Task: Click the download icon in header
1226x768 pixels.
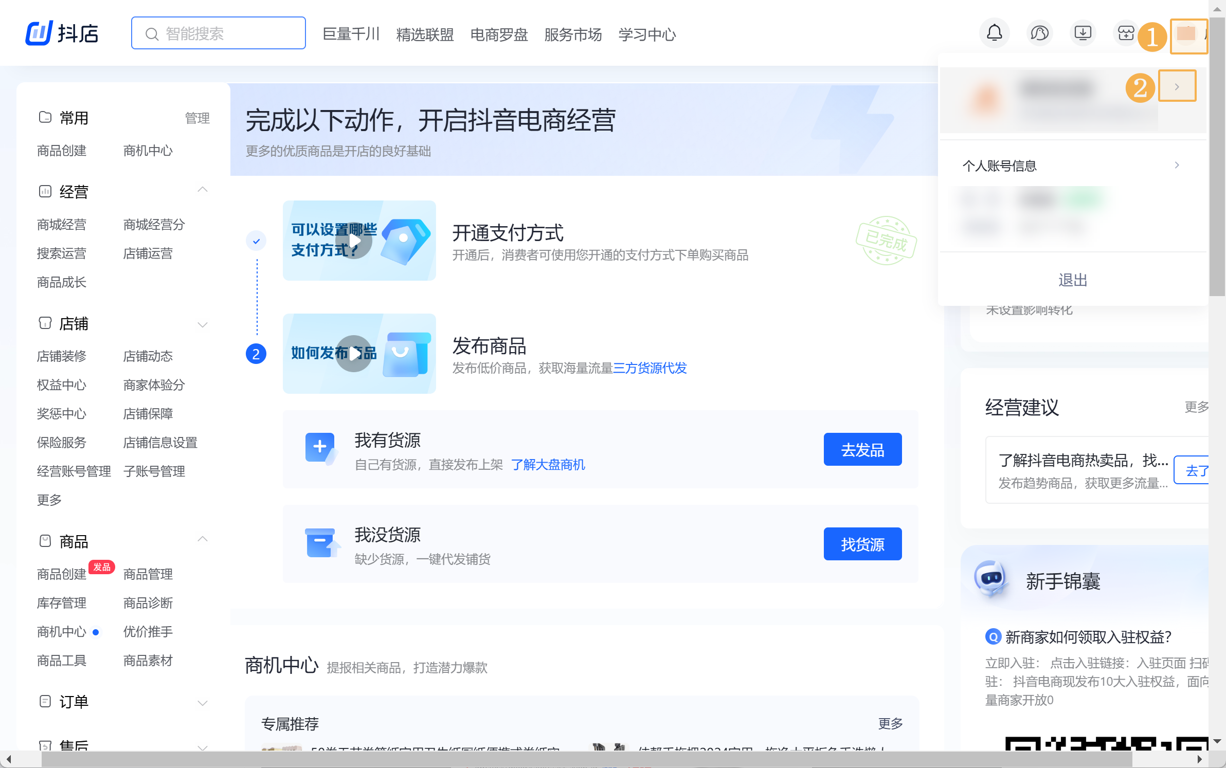Action: 1083,33
